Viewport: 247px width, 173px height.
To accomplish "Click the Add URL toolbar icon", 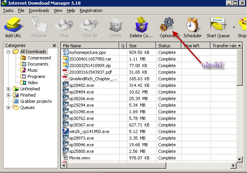I will (13, 25).
